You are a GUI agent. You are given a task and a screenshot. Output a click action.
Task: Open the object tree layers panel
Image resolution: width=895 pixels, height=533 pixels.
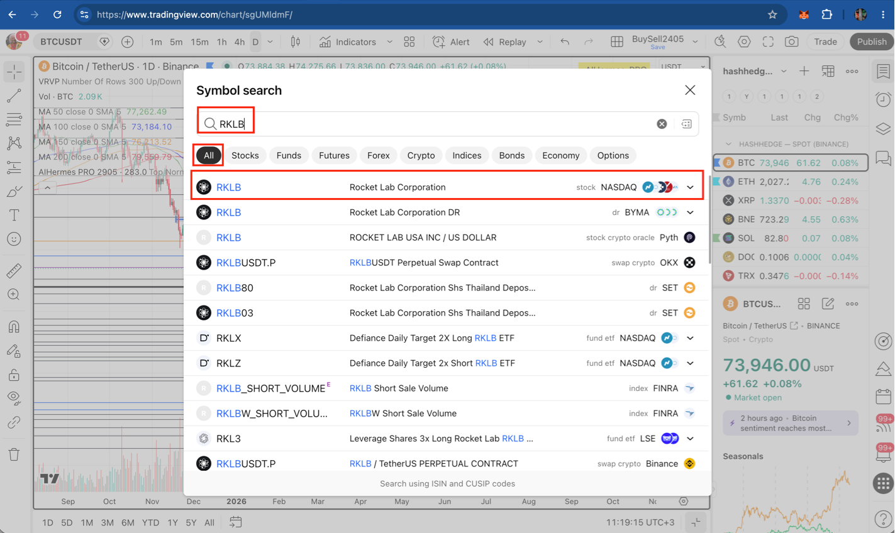pos(883,128)
